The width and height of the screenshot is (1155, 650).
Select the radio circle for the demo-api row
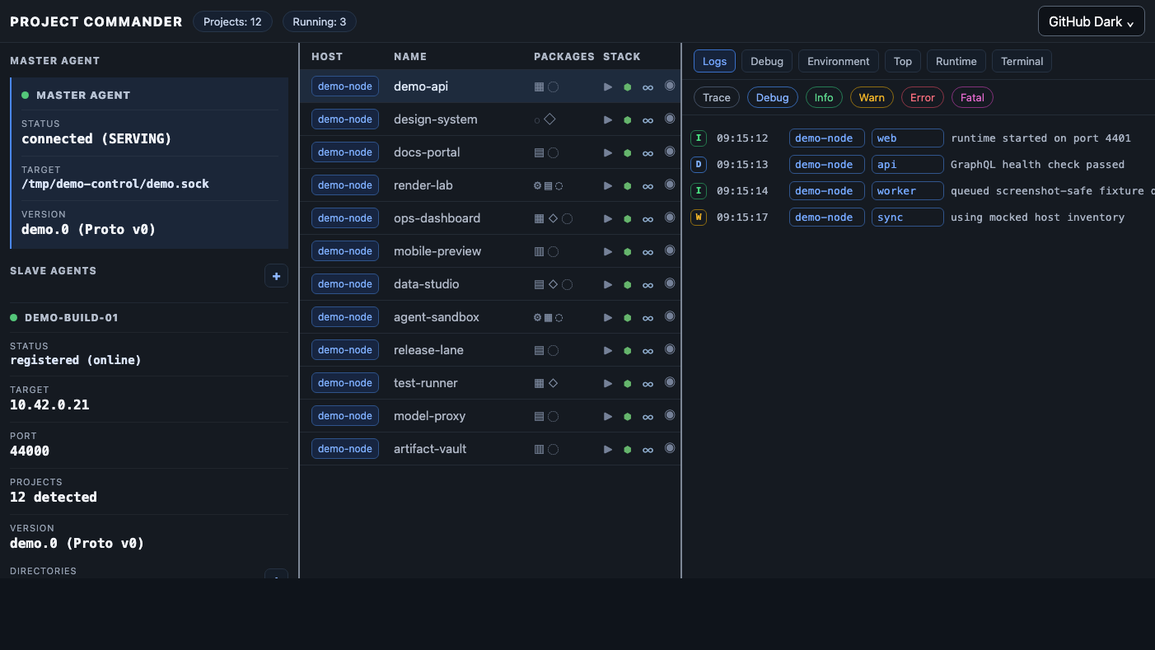coord(670,86)
